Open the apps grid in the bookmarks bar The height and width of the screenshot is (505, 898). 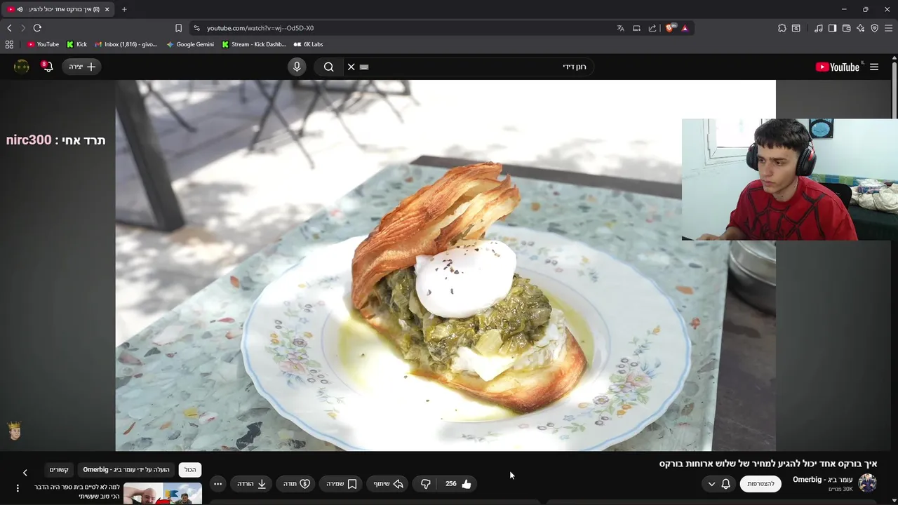pos(9,44)
